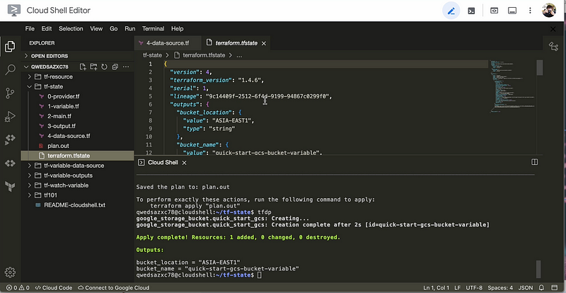This screenshot has width=566, height=293.
Task: Split the Cloud Shell terminal panel
Action: [535, 162]
